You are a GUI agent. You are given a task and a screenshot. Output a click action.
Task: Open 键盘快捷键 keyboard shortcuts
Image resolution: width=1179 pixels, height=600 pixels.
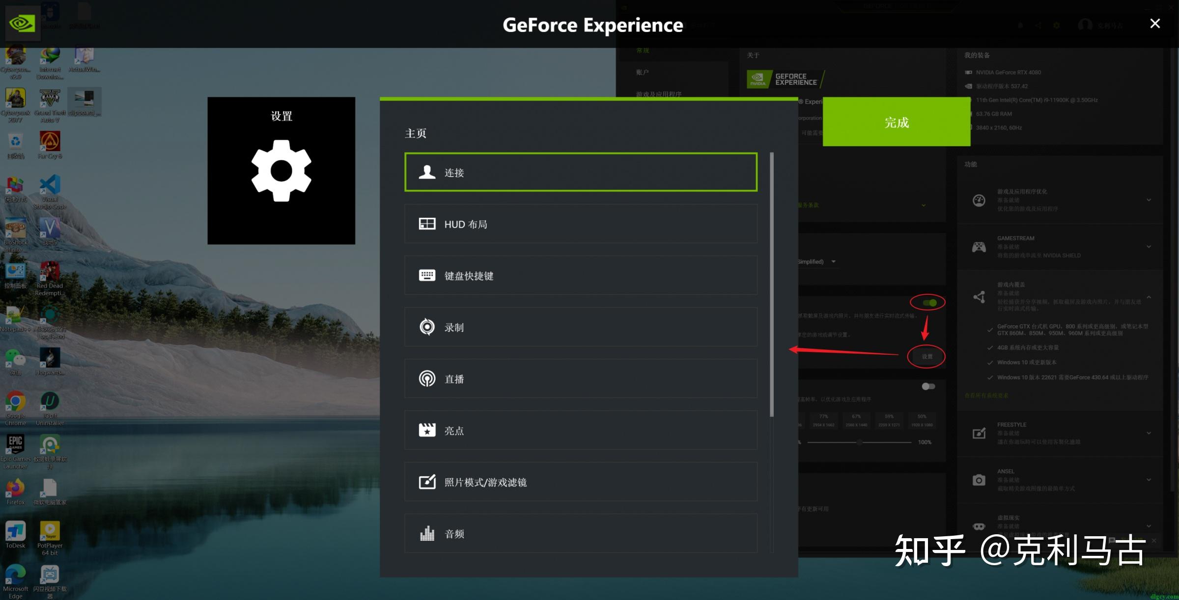tap(581, 275)
